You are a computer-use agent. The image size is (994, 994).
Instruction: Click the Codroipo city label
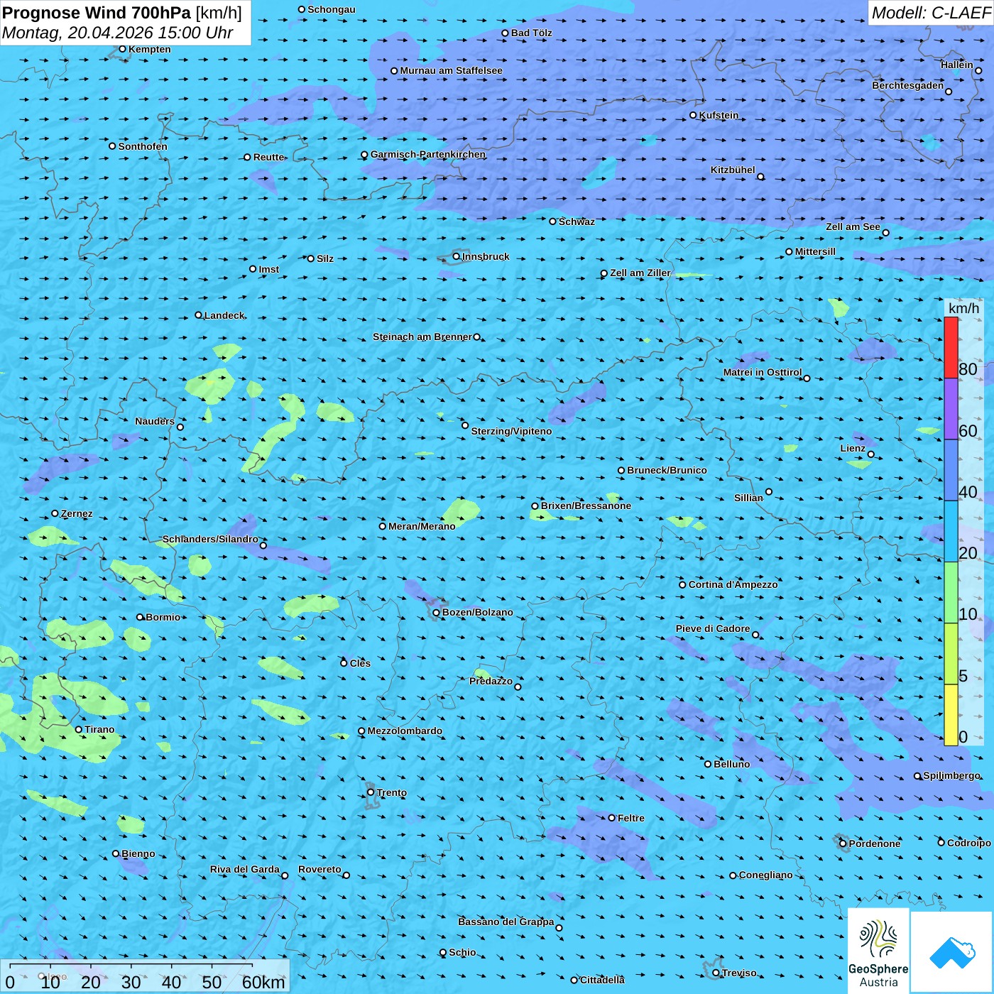[x=969, y=843]
